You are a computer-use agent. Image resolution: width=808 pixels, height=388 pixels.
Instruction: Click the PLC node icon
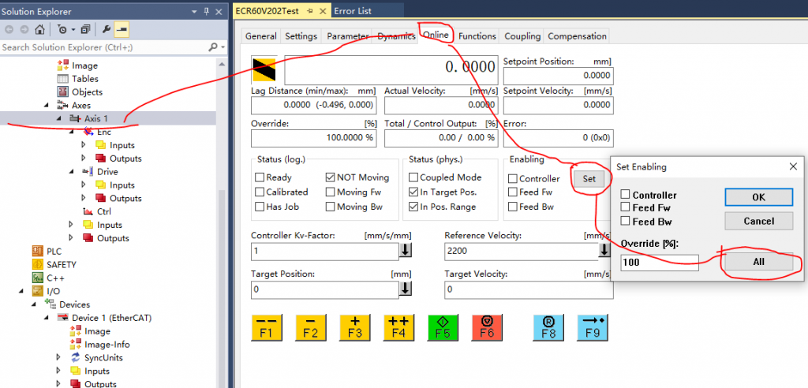(38, 252)
